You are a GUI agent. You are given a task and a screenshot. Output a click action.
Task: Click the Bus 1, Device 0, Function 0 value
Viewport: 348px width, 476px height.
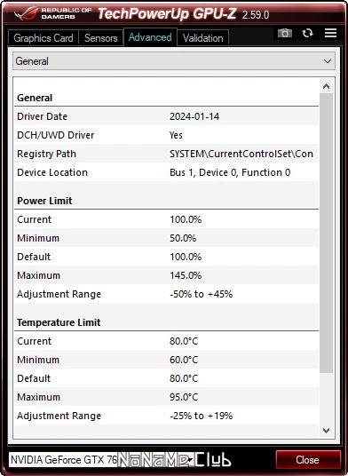230,172
